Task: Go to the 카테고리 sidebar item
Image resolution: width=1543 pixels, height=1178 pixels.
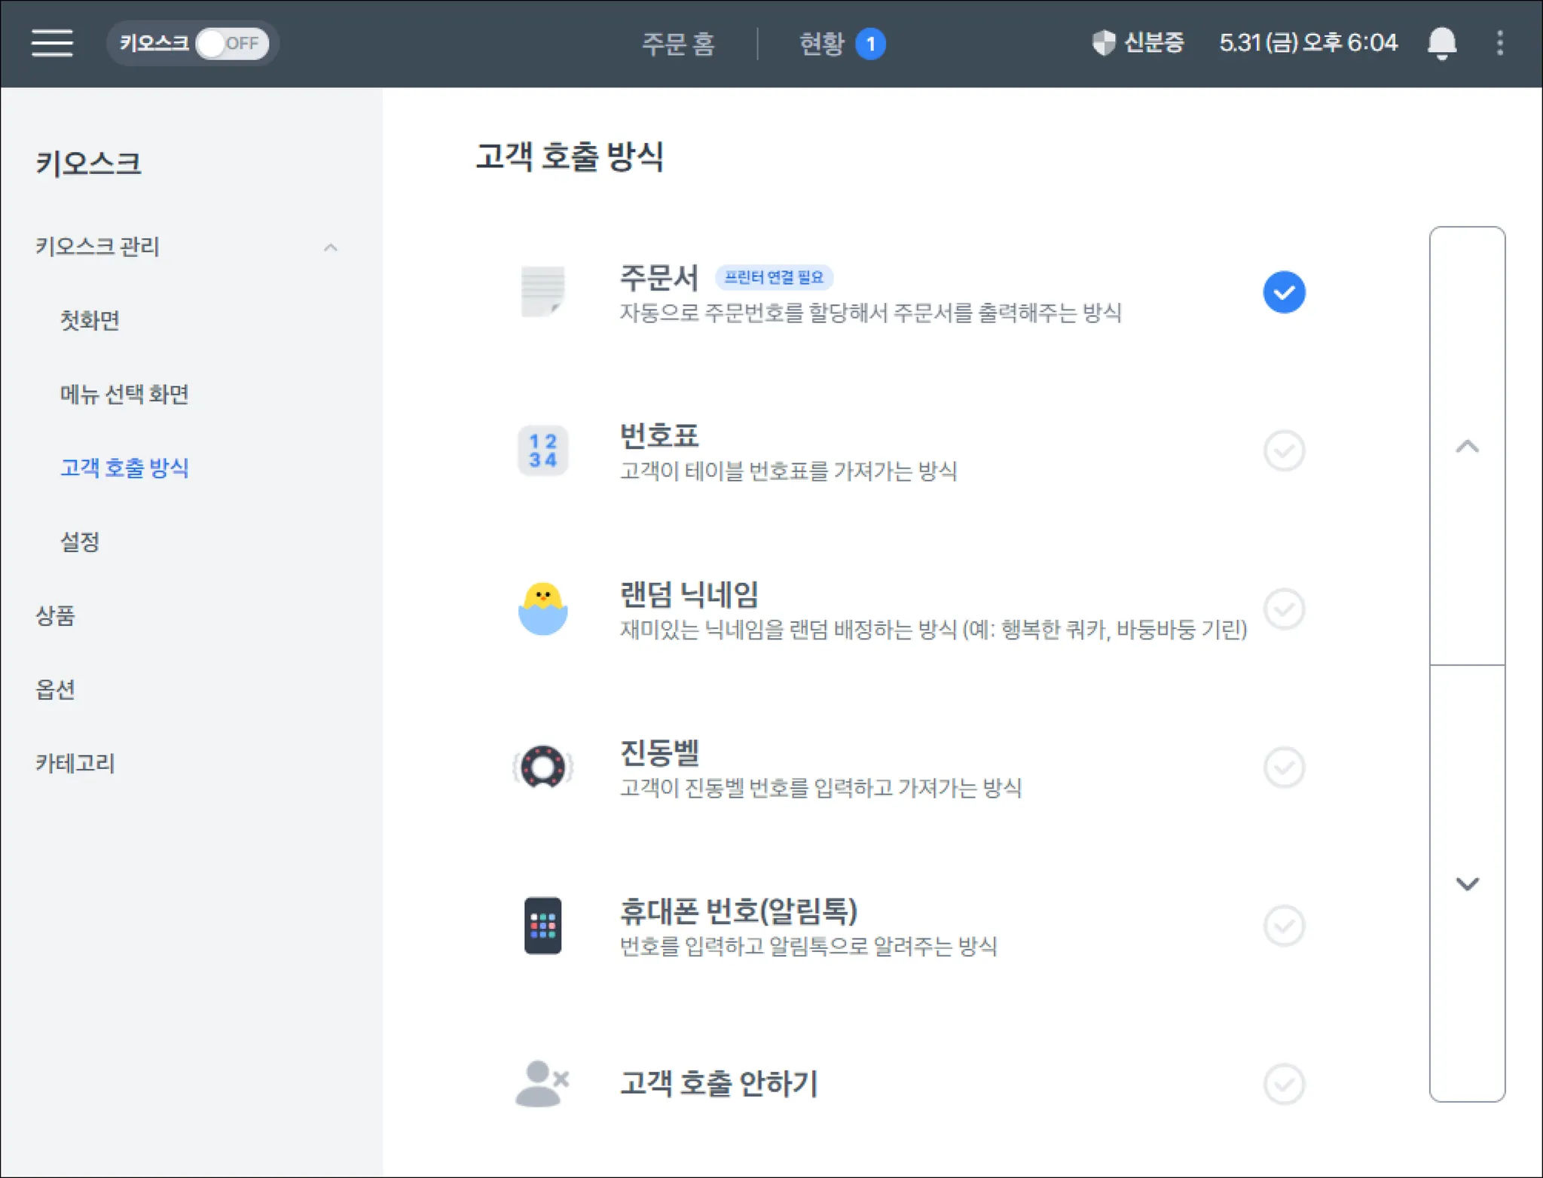Action: (75, 763)
